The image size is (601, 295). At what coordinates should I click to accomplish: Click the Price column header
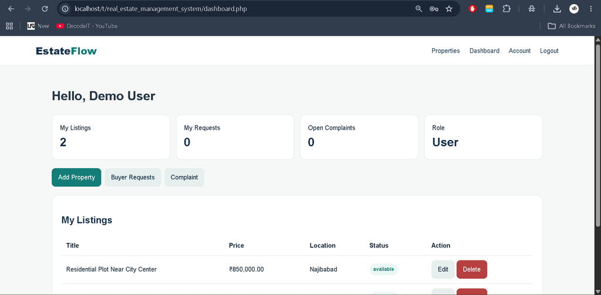(237, 246)
